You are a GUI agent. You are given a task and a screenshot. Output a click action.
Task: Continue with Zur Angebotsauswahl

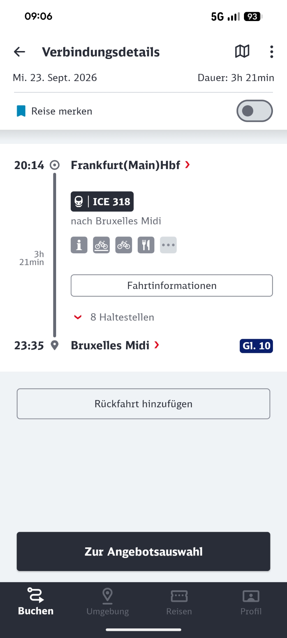(x=143, y=551)
